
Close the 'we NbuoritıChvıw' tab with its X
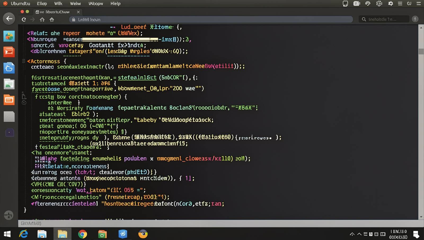tap(78, 12)
